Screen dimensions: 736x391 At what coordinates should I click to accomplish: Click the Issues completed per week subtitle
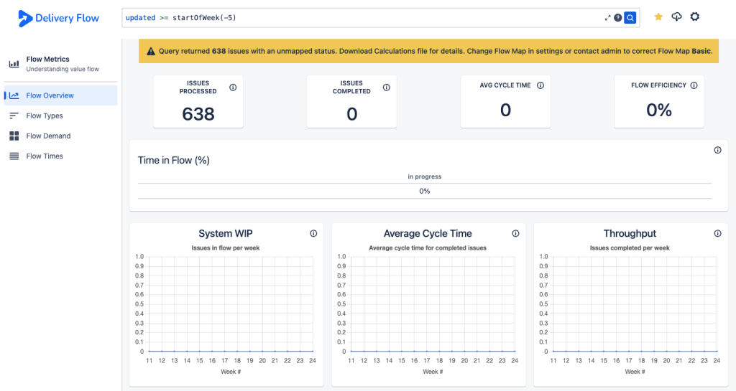630,248
